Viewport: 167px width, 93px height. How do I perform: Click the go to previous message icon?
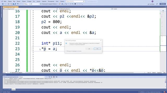tap(49, 77)
